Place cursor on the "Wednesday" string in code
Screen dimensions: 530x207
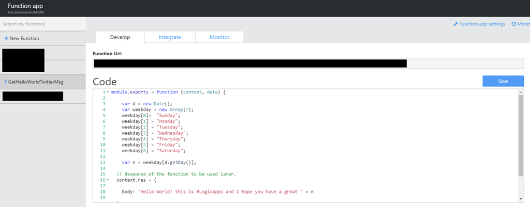pos(155,133)
